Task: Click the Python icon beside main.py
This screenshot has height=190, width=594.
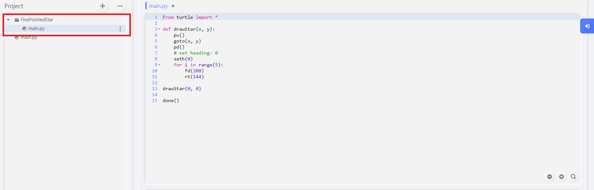Action: (24, 28)
